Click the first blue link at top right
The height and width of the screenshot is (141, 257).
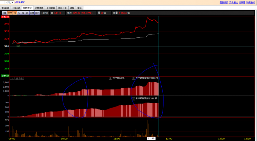[224, 2]
